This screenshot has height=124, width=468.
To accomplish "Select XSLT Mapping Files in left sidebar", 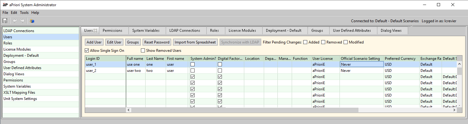I will click(41, 93).
